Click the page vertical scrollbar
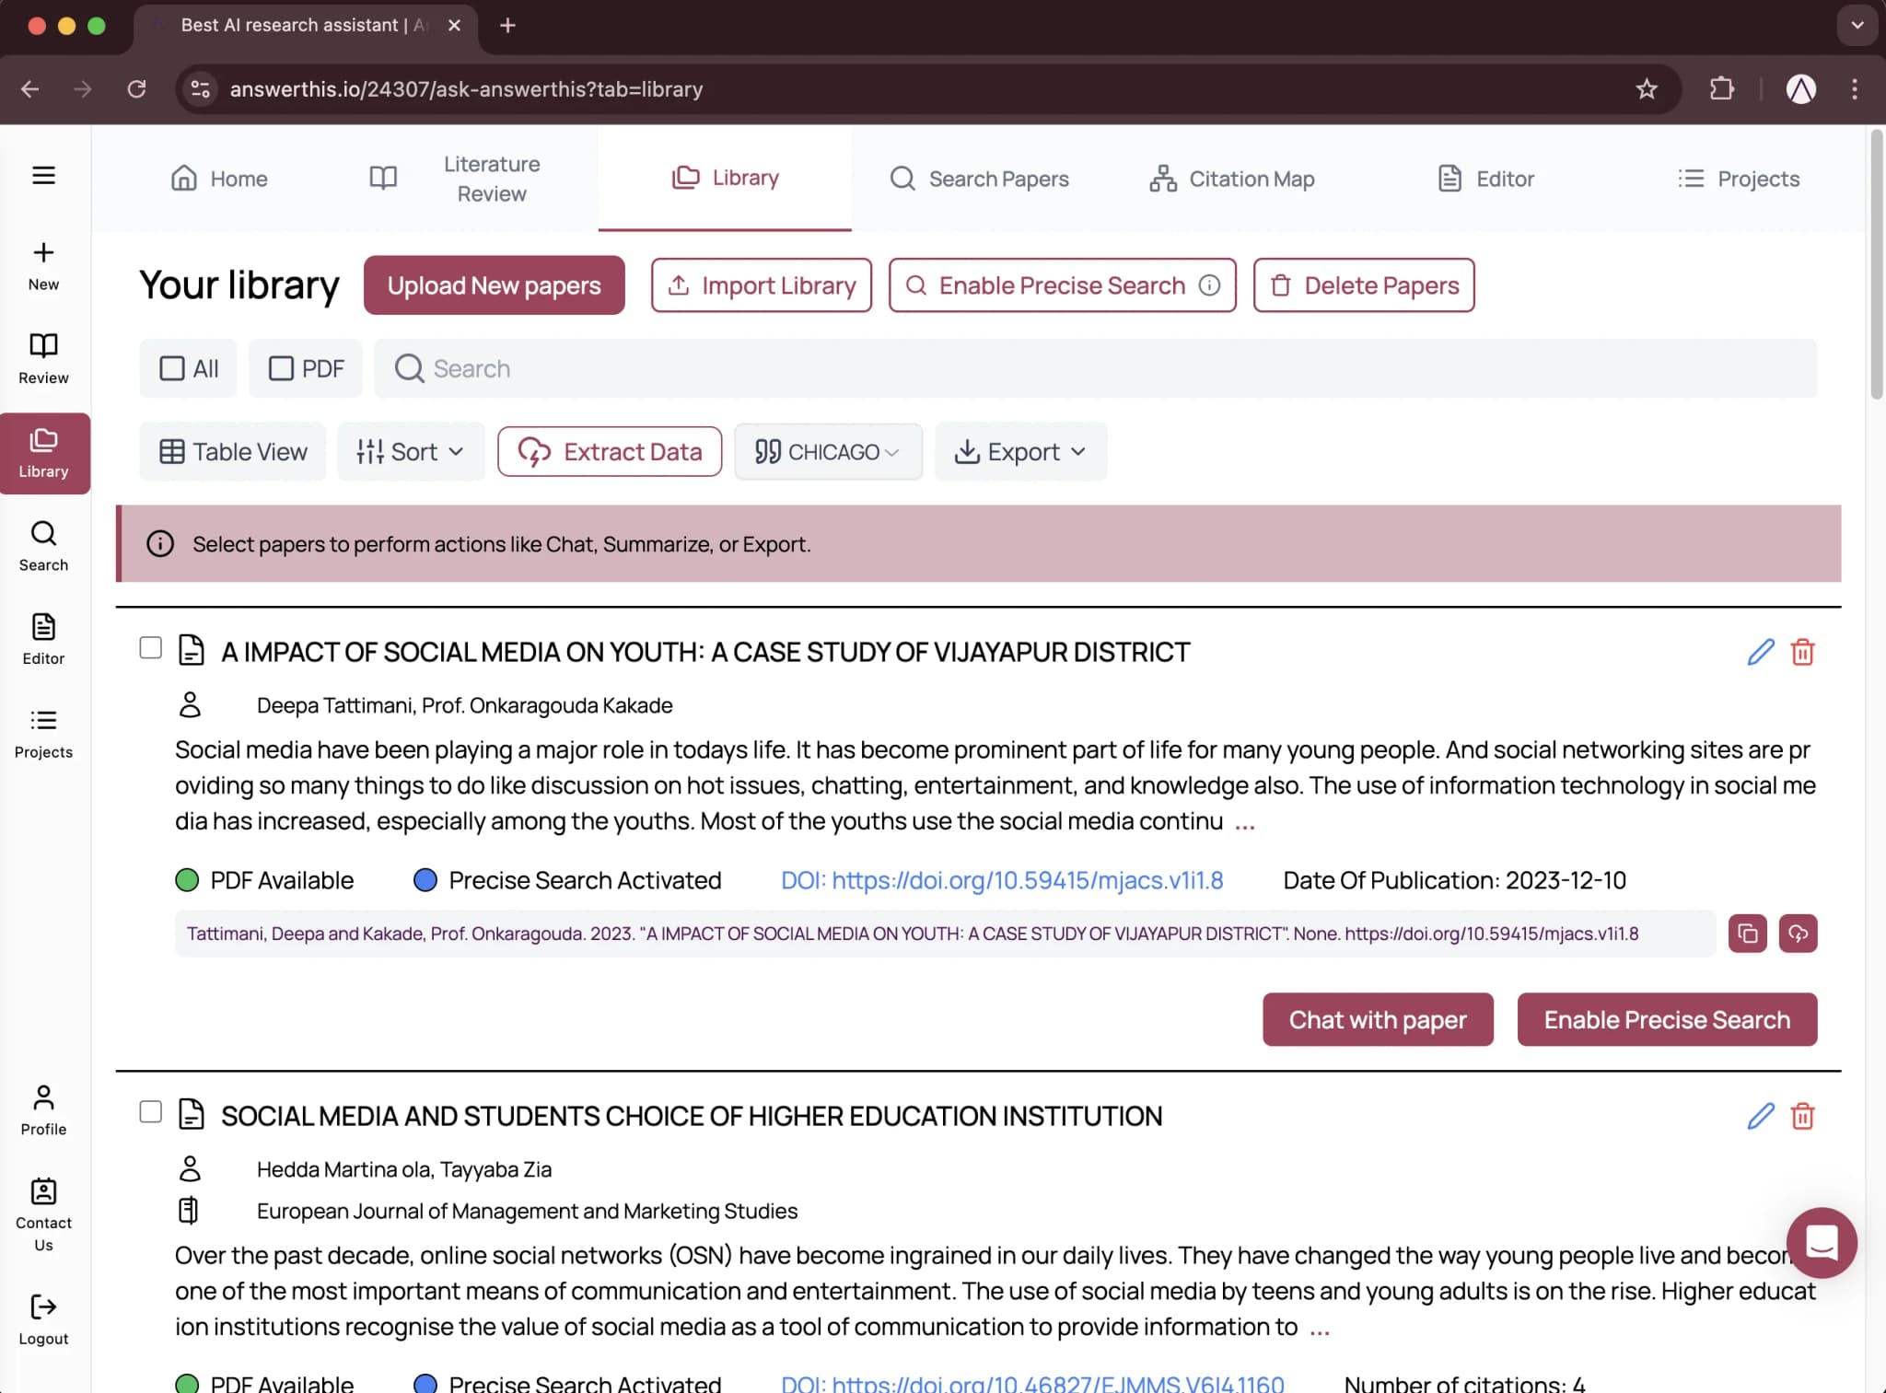Image resolution: width=1886 pixels, height=1393 pixels. click(x=1877, y=265)
